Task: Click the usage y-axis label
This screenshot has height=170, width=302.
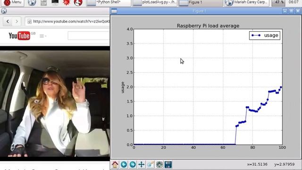Action: 123,87
